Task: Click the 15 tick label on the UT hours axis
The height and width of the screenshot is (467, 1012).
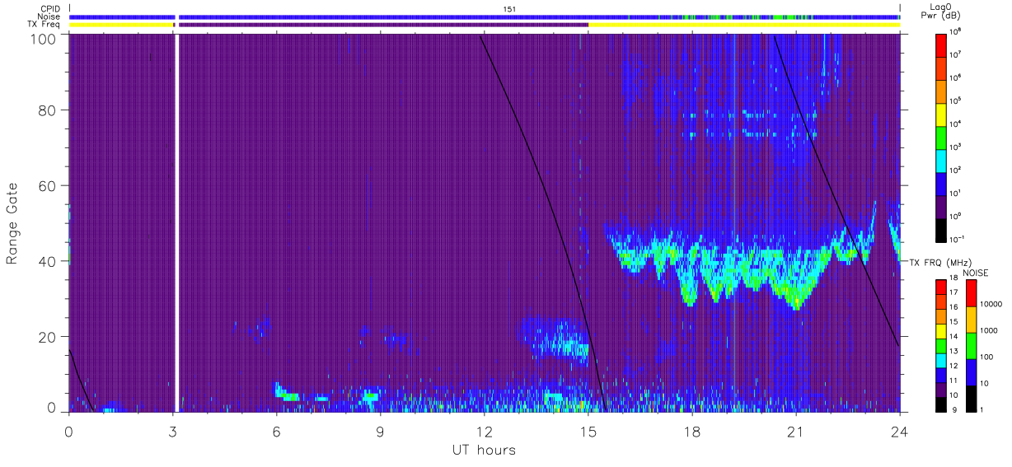Action: 588,432
